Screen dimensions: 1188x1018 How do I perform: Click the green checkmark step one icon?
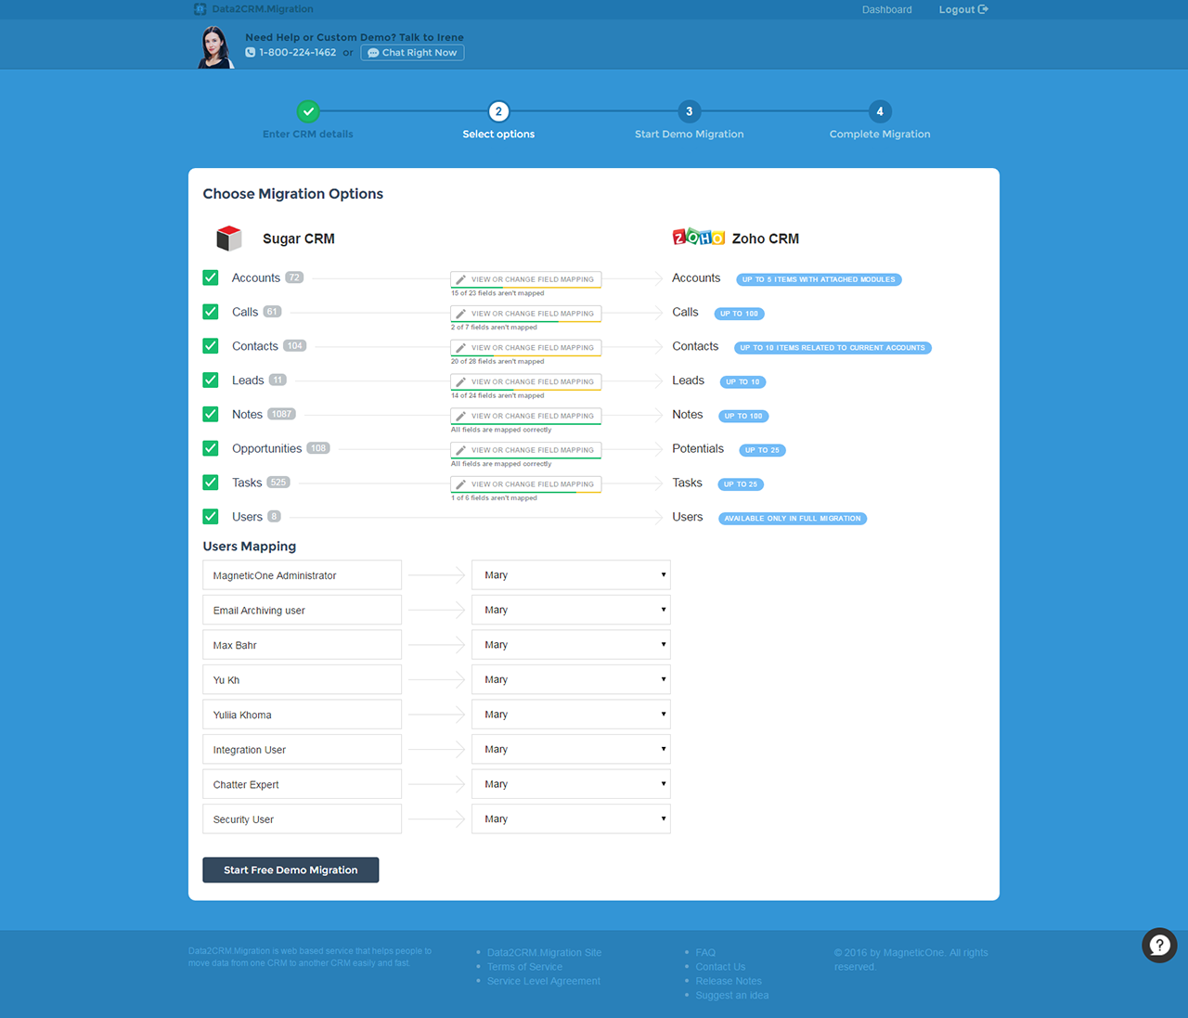click(308, 111)
